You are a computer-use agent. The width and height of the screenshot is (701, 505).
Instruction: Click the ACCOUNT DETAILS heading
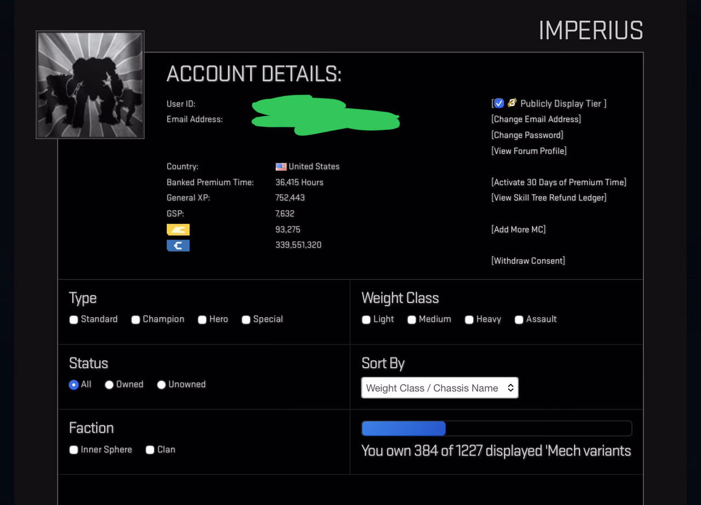coord(254,74)
